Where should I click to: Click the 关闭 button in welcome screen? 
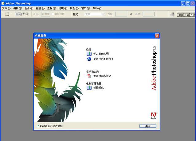click(x=148, y=126)
